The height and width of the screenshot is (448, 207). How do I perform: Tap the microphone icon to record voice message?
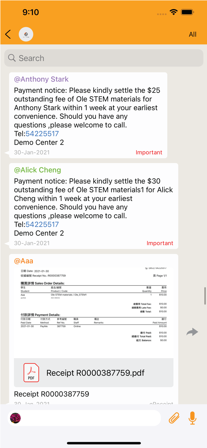click(192, 418)
